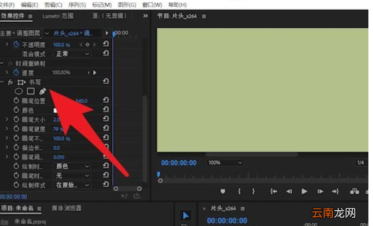
Task: Reset the 画笔位置 parameter
Action: [106, 100]
